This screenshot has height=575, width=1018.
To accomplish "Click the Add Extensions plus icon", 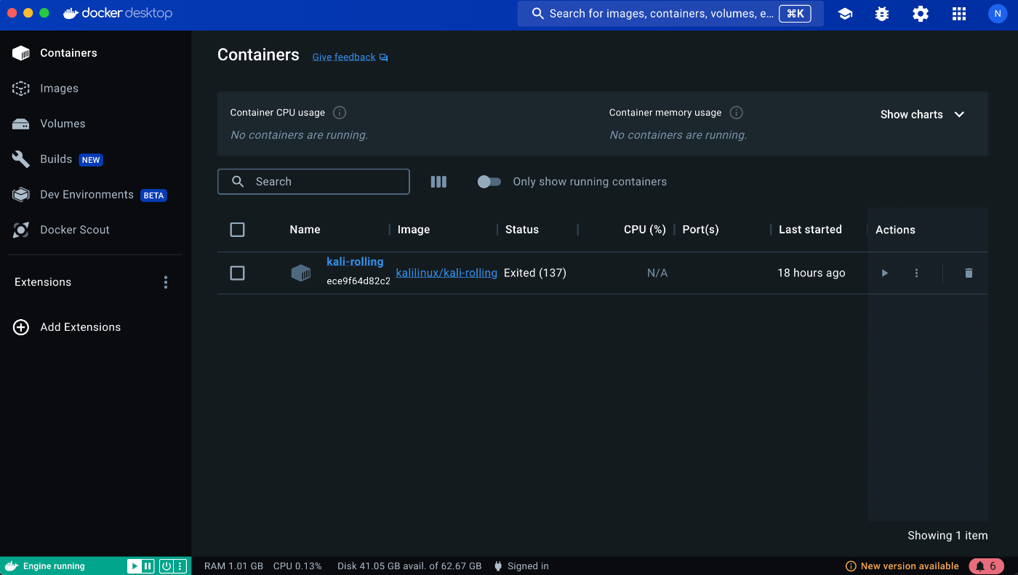I will (21, 327).
